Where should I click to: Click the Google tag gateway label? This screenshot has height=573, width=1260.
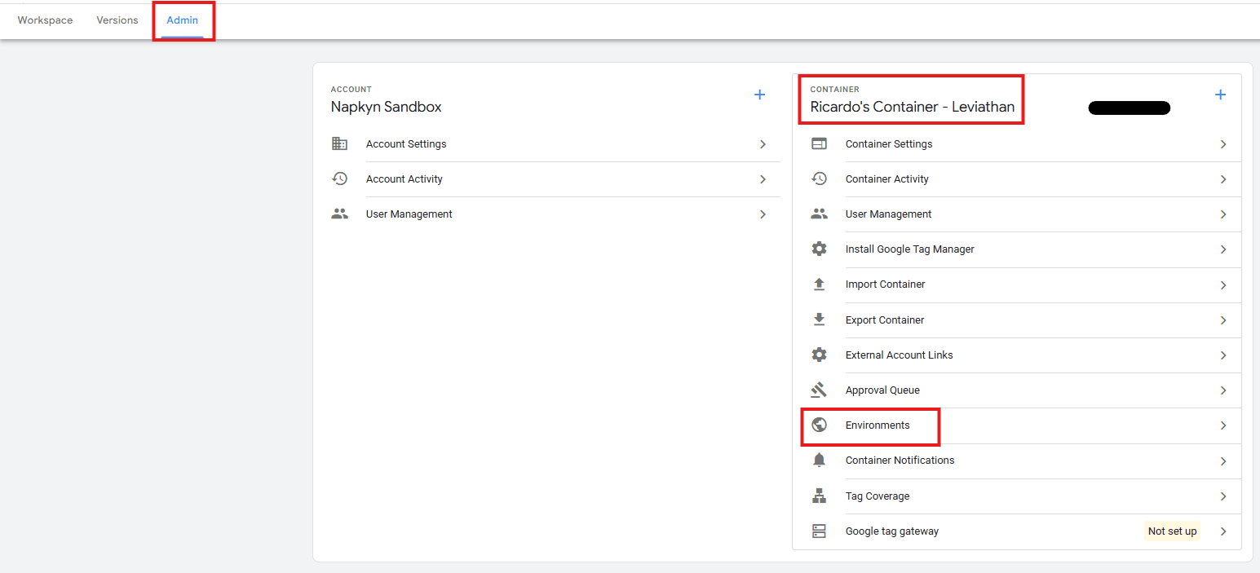[892, 531]
